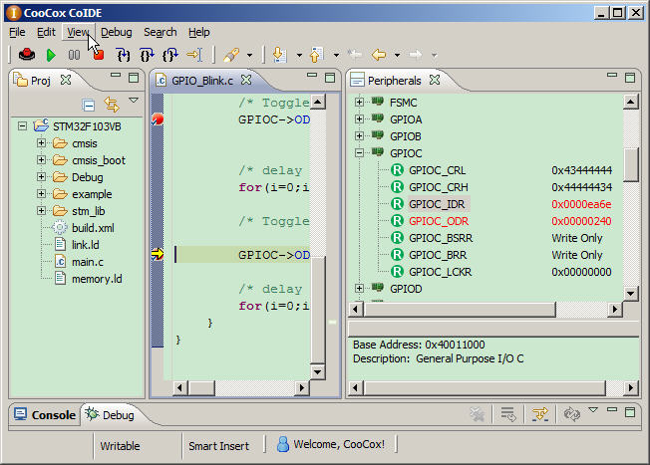
Task: Open dropdown next to flashlight search icon
Action: click(249, 55)
